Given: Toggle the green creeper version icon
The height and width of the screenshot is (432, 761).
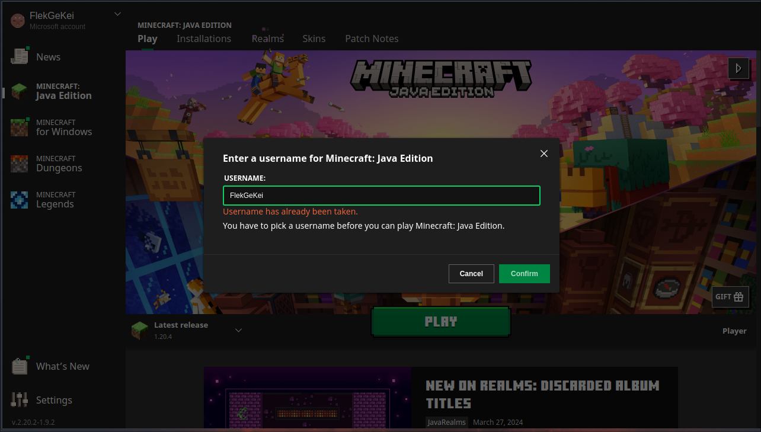Looking at the screenshot, I should pyautogui.click(x=139, y=329).
